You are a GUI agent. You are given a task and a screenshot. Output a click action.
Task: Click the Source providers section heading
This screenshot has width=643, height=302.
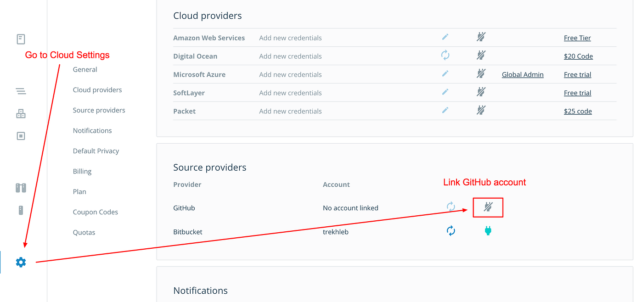pos(210,168)
